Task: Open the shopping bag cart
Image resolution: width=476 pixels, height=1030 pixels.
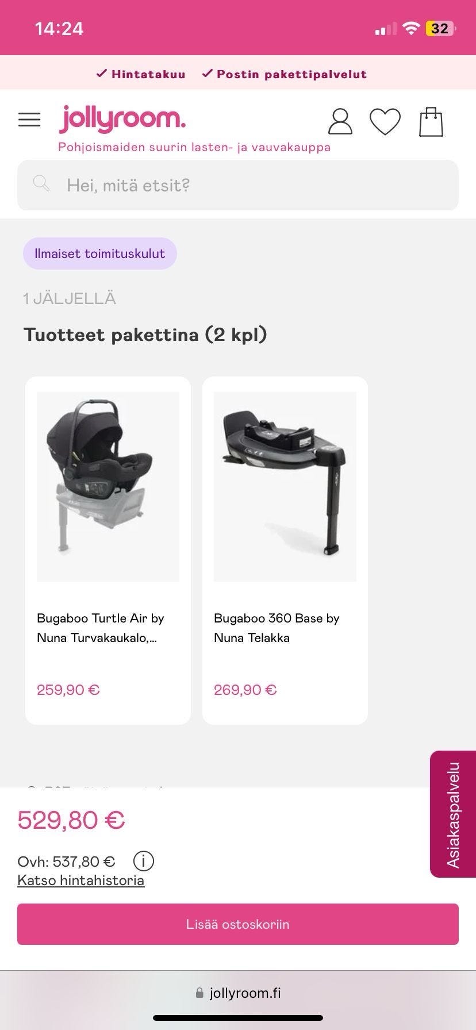Action: [x=431, y=121]
